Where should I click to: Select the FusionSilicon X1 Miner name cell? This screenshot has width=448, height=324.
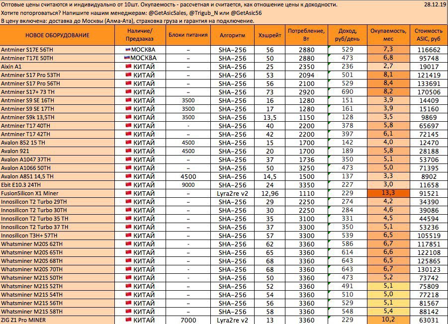pos(57,193)
